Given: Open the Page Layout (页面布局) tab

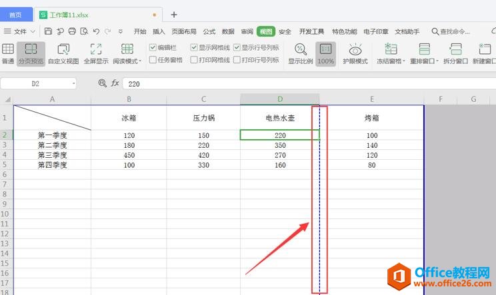Looking at the screenshot, I should pyautogui.click(x=184, y=31).
